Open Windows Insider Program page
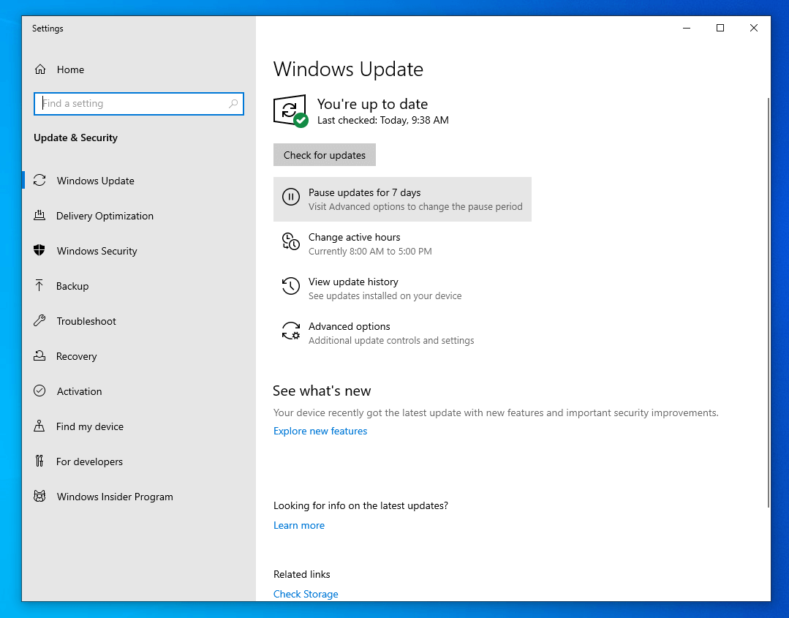This screenshot has height=618, width=789. point(139,497)
